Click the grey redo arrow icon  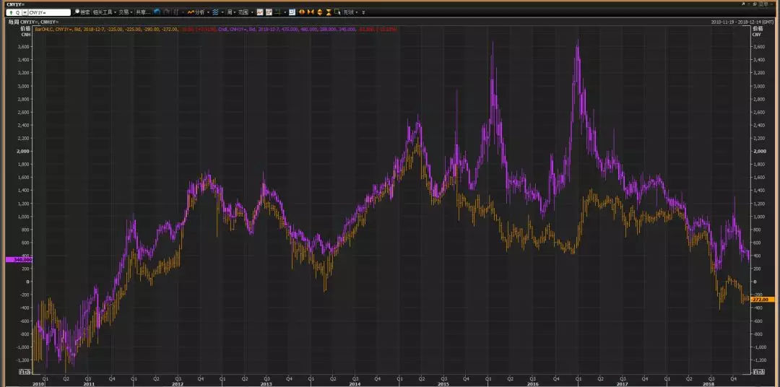[x=166, y=12]
